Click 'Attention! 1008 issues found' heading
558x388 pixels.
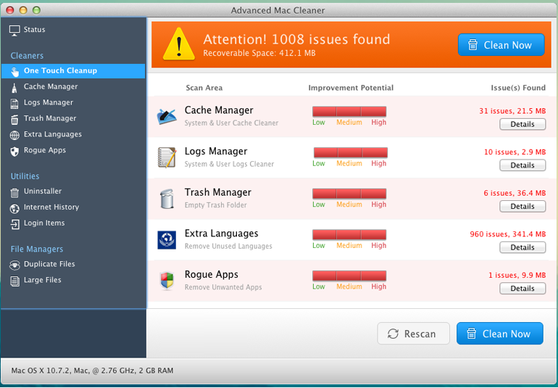click(x=296, y=39)
